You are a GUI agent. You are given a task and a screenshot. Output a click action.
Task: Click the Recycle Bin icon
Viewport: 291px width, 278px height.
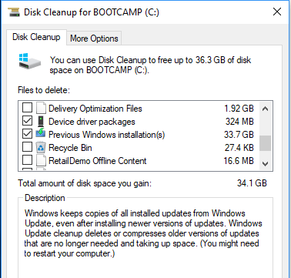[x=41, y=147]
